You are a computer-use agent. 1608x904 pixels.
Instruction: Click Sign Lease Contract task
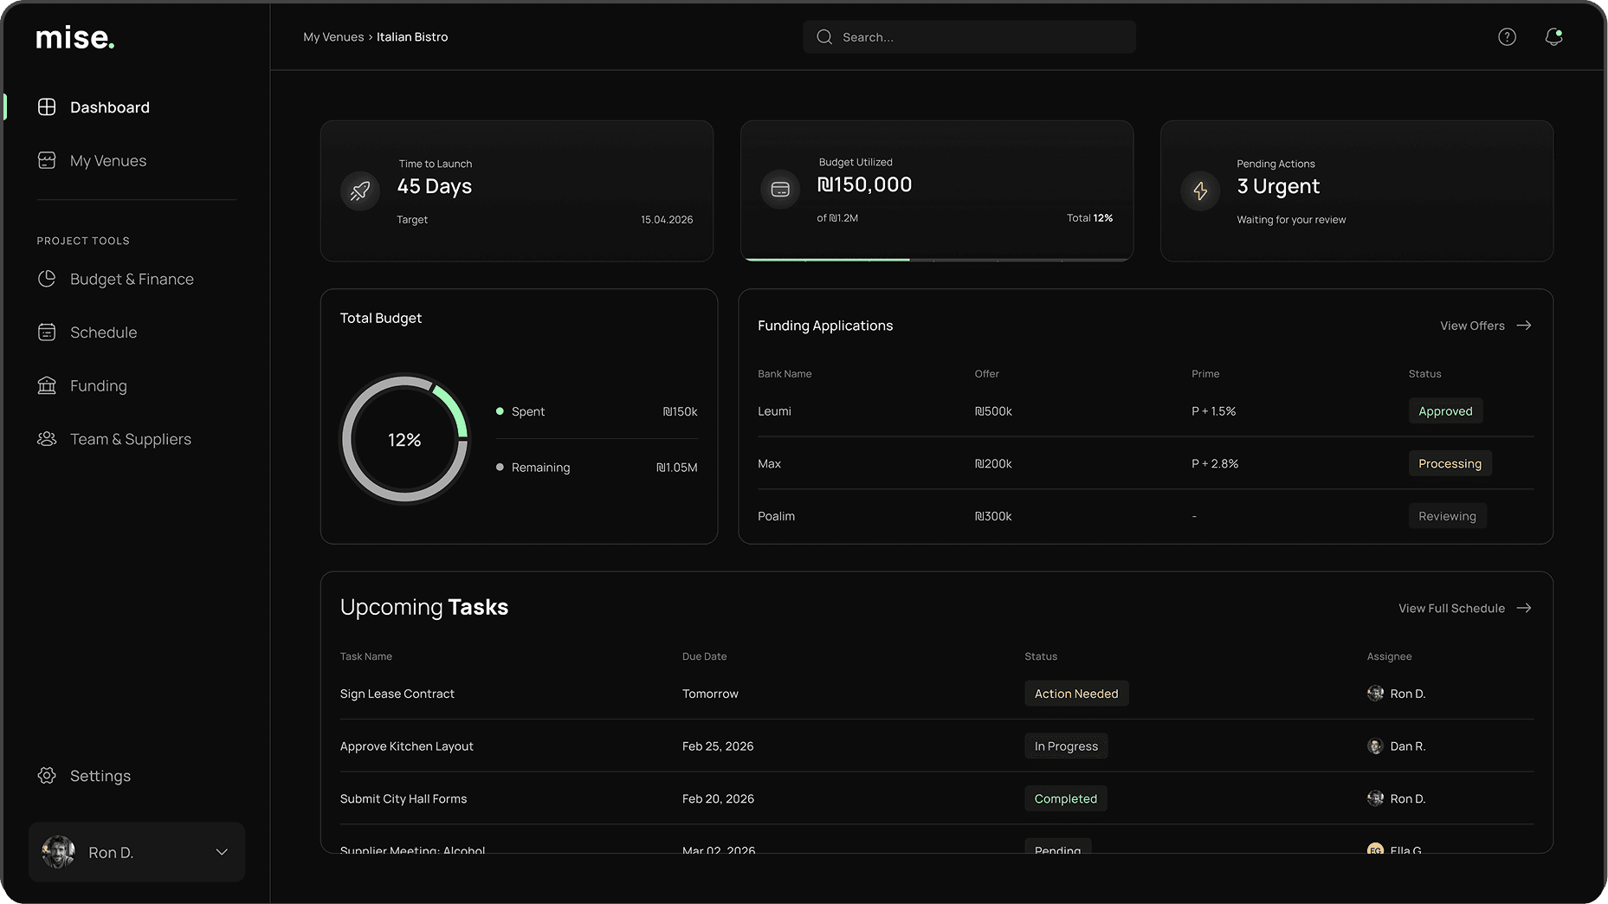tap(397, 694)
